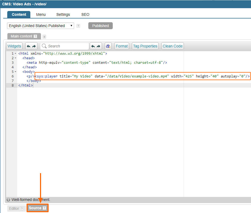Click line number 6 in gutter
The image size is (251, 213).
point(13,76)
